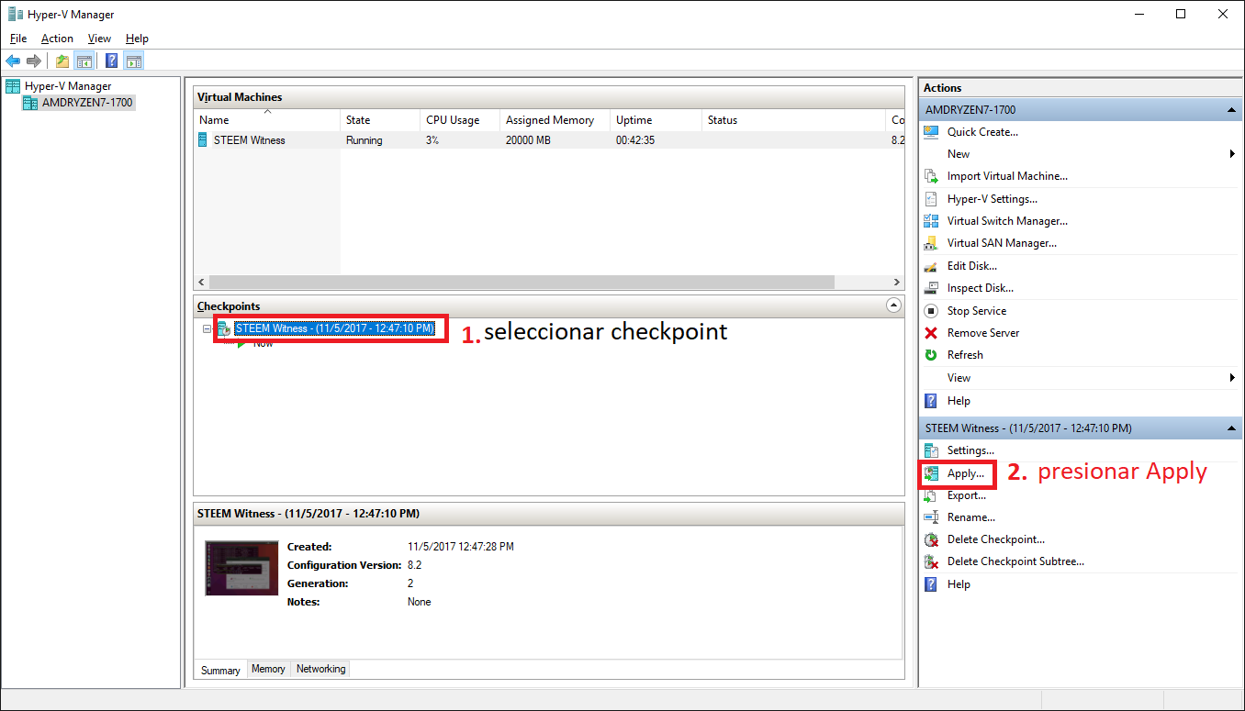Select the AMDRYZEN7-1700 server in the tree

(87, 103)
